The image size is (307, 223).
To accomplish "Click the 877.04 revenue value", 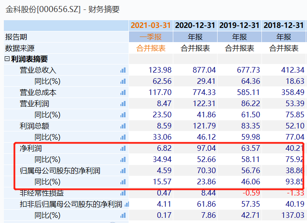I will coord(204,70).
